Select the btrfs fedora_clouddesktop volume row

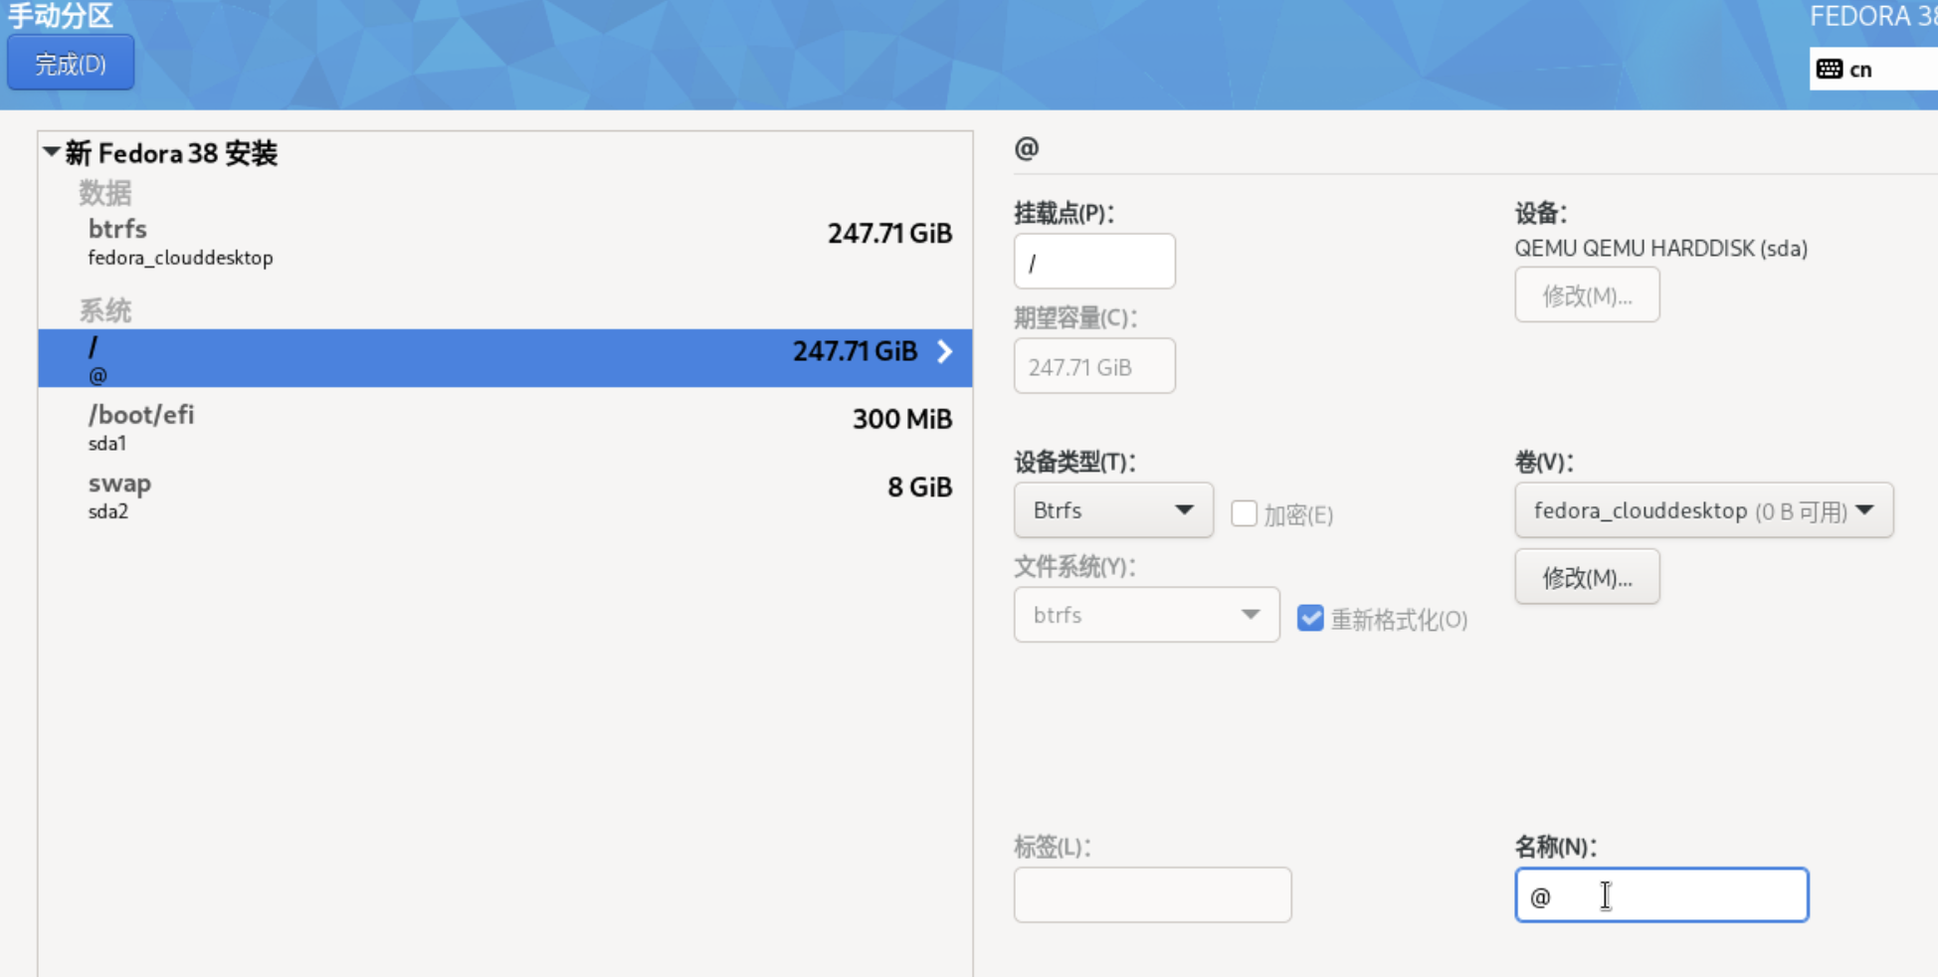[x=505, y=242]
